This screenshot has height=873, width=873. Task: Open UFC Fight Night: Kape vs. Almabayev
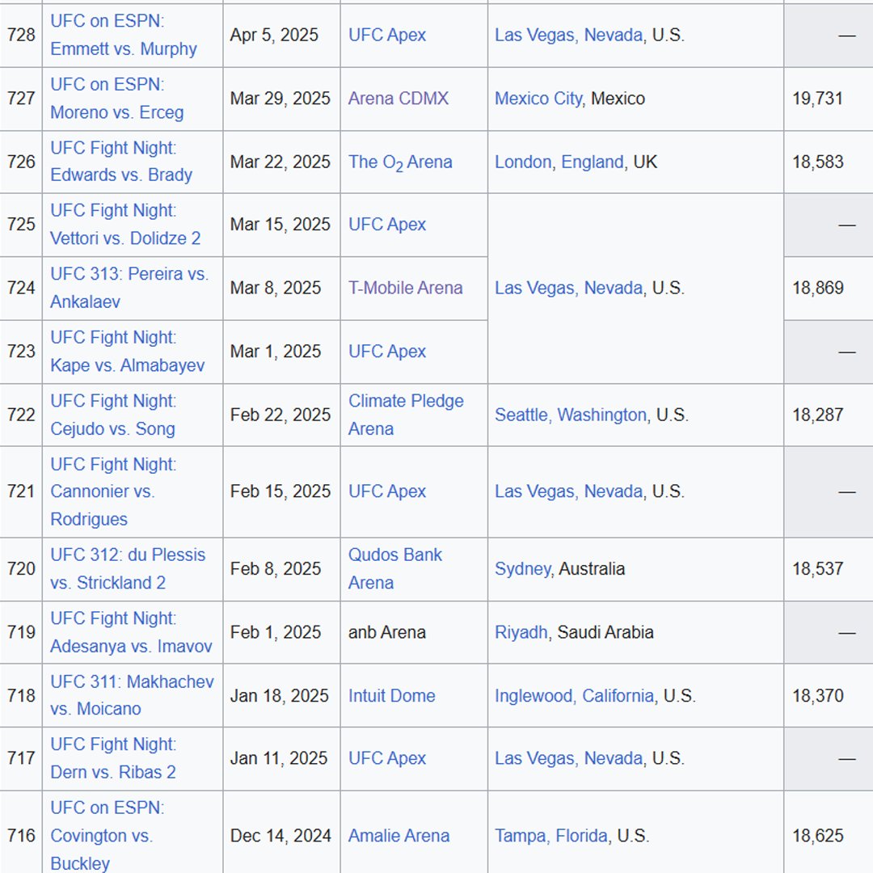click(x=128, y=352)
